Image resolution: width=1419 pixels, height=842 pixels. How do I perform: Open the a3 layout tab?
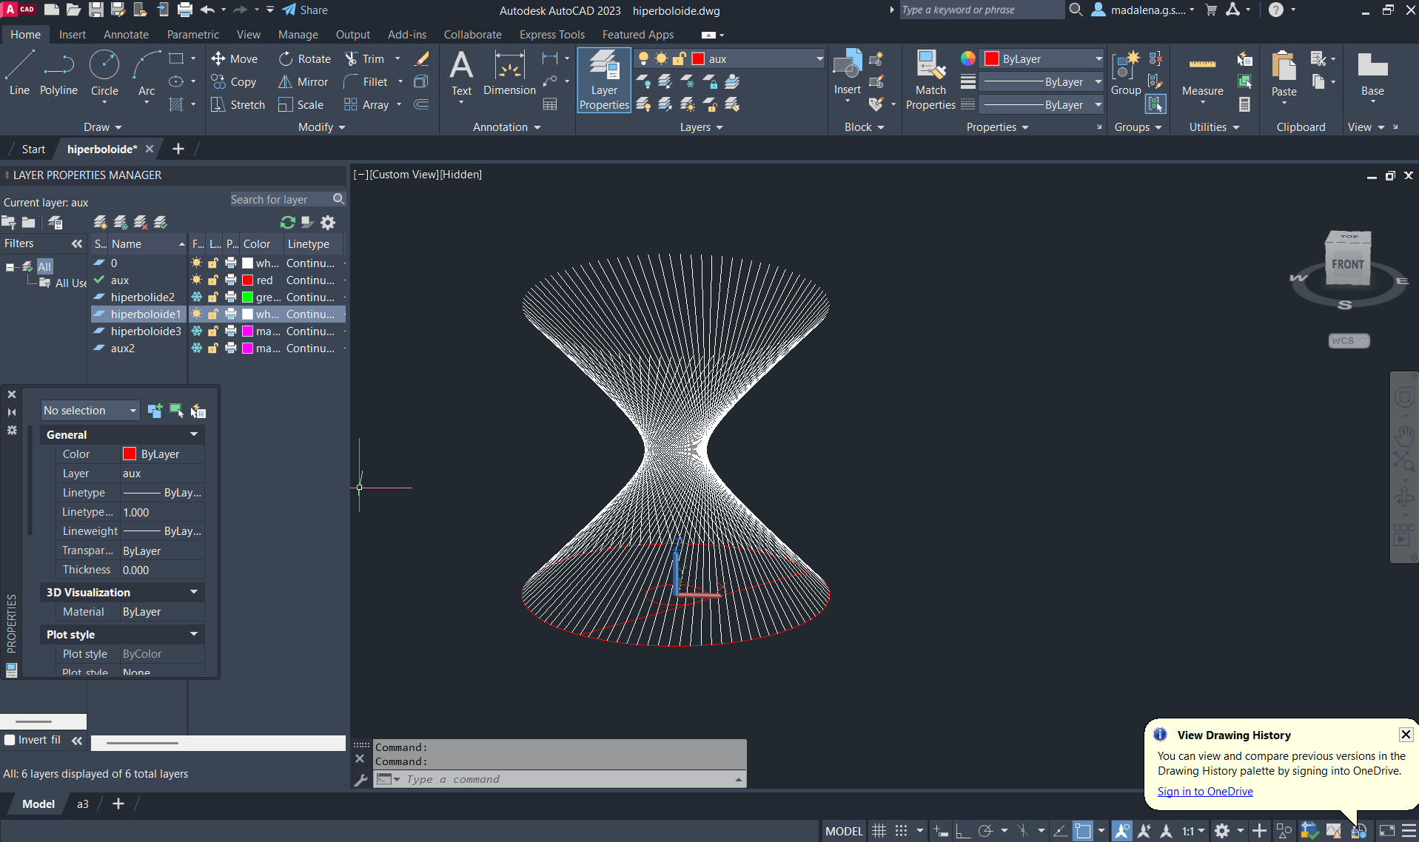pos(83,804)
